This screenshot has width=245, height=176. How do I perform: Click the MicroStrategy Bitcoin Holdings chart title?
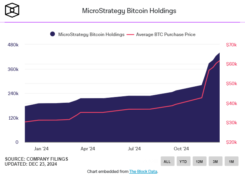[129, 11]
